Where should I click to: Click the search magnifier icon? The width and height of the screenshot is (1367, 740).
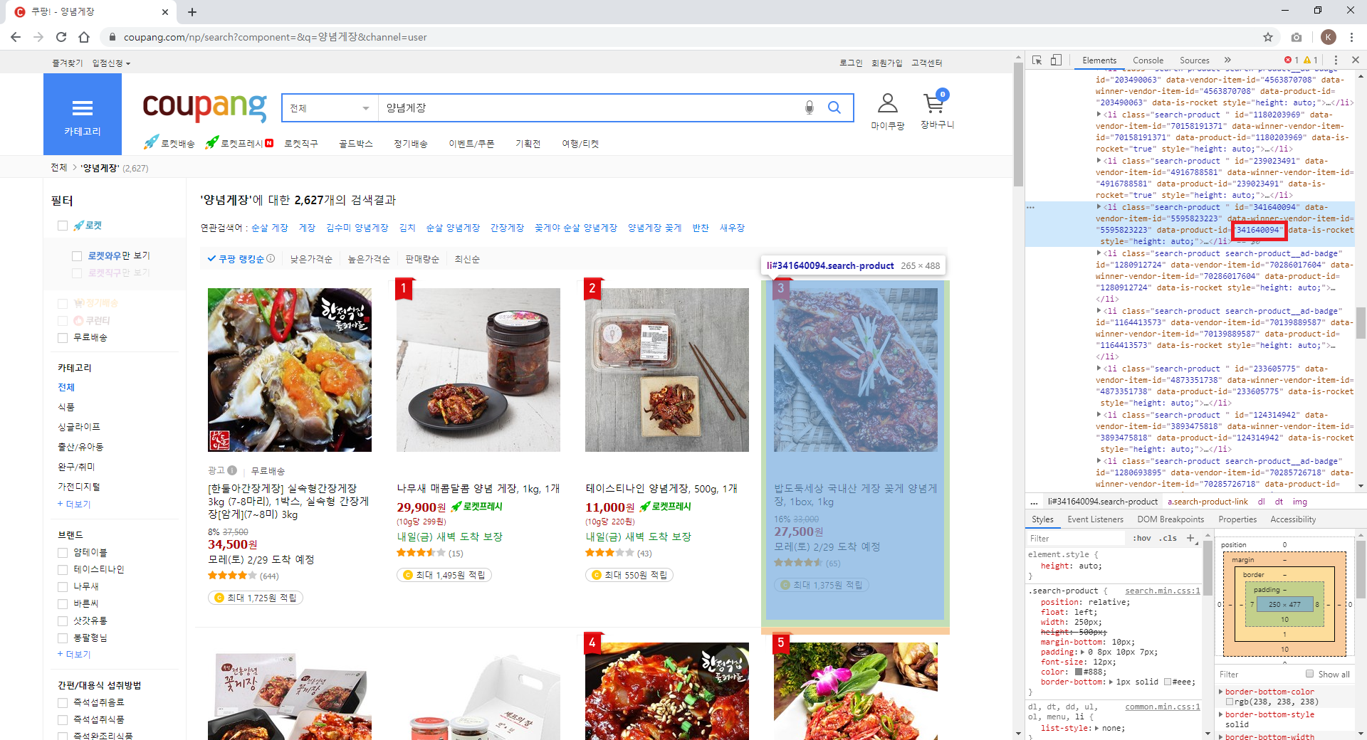click(x=834, y=107)
